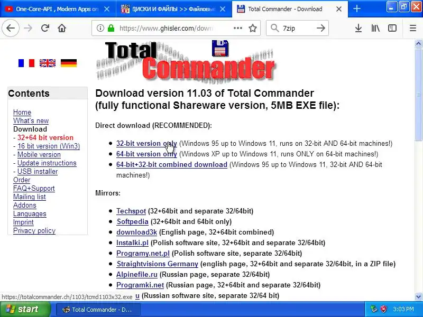This screenshot has width=423, height=317.
Task: Open 64-bit+32-bit combined download link
Action: point(171,164)
